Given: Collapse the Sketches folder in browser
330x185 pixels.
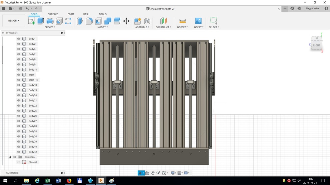Looking at the screenshot, I should point(10,157).
